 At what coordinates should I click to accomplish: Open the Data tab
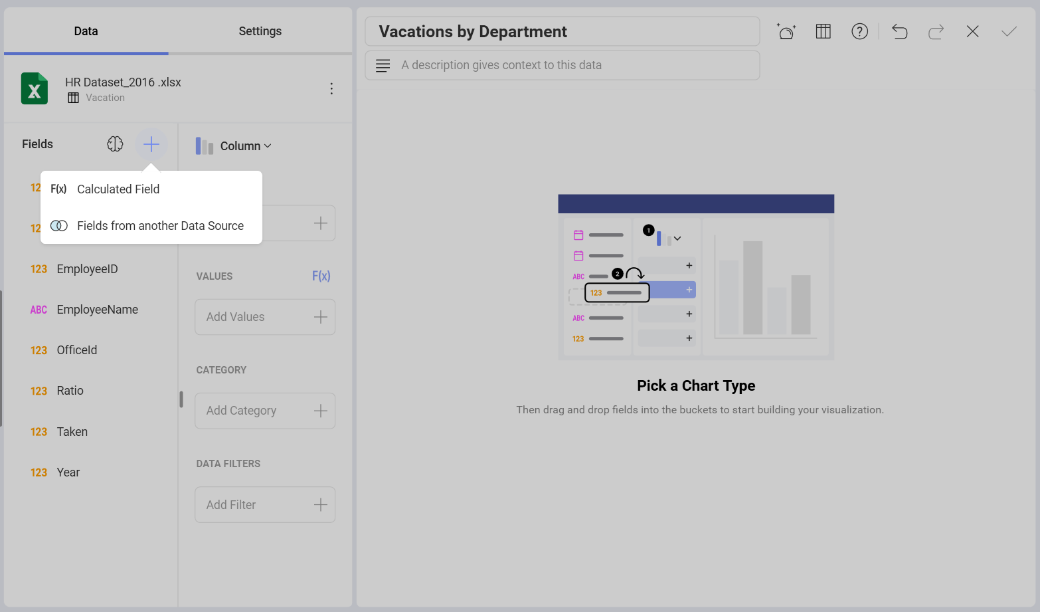click(86, 31)
